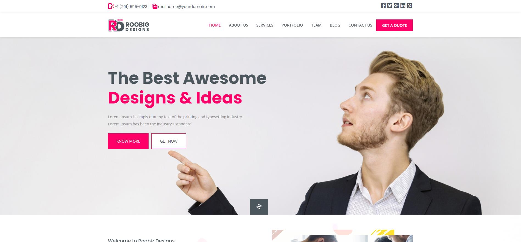Image resolution: width=521 pixels, height=242 pixels.
Task: Click the Get a Quote button
Action: [394, 25]
